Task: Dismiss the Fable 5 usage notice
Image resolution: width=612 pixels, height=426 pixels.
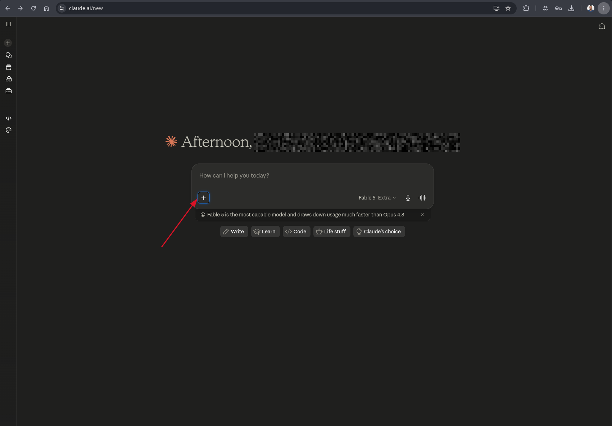Action: (x=422, y=215)
